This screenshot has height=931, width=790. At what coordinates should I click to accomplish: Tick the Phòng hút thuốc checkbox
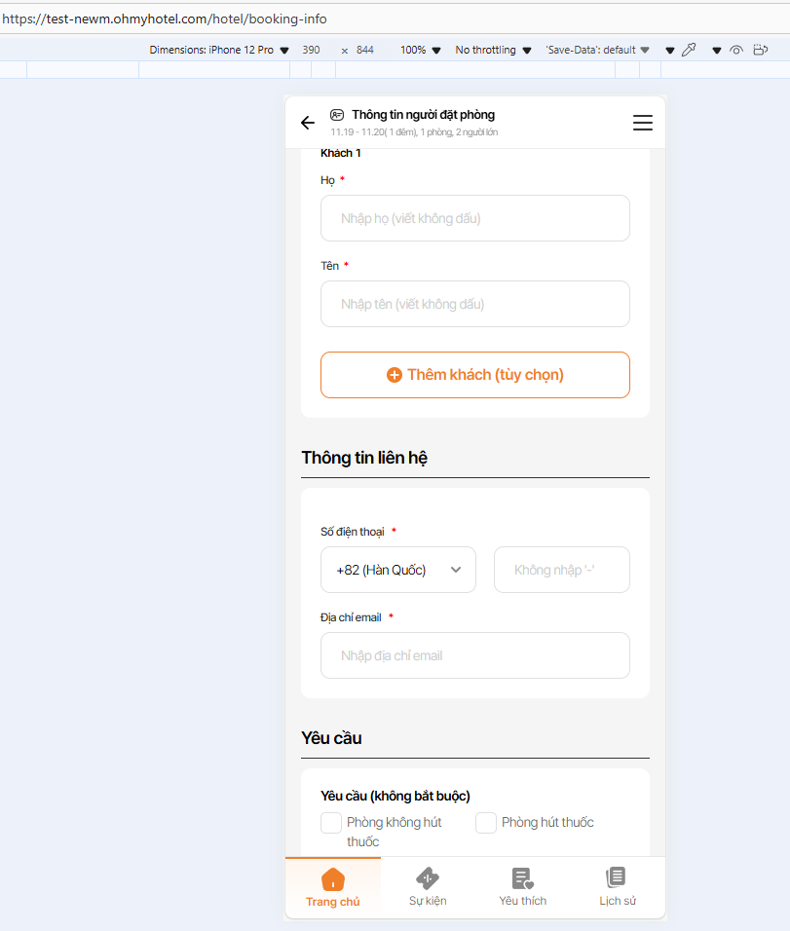[x=486, y=823]
